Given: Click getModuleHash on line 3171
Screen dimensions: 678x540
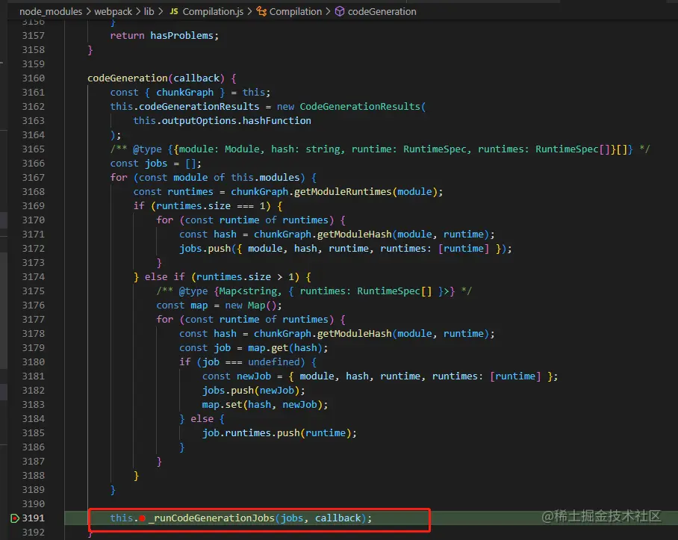Looking at the screenshot, I should (354, 235).
